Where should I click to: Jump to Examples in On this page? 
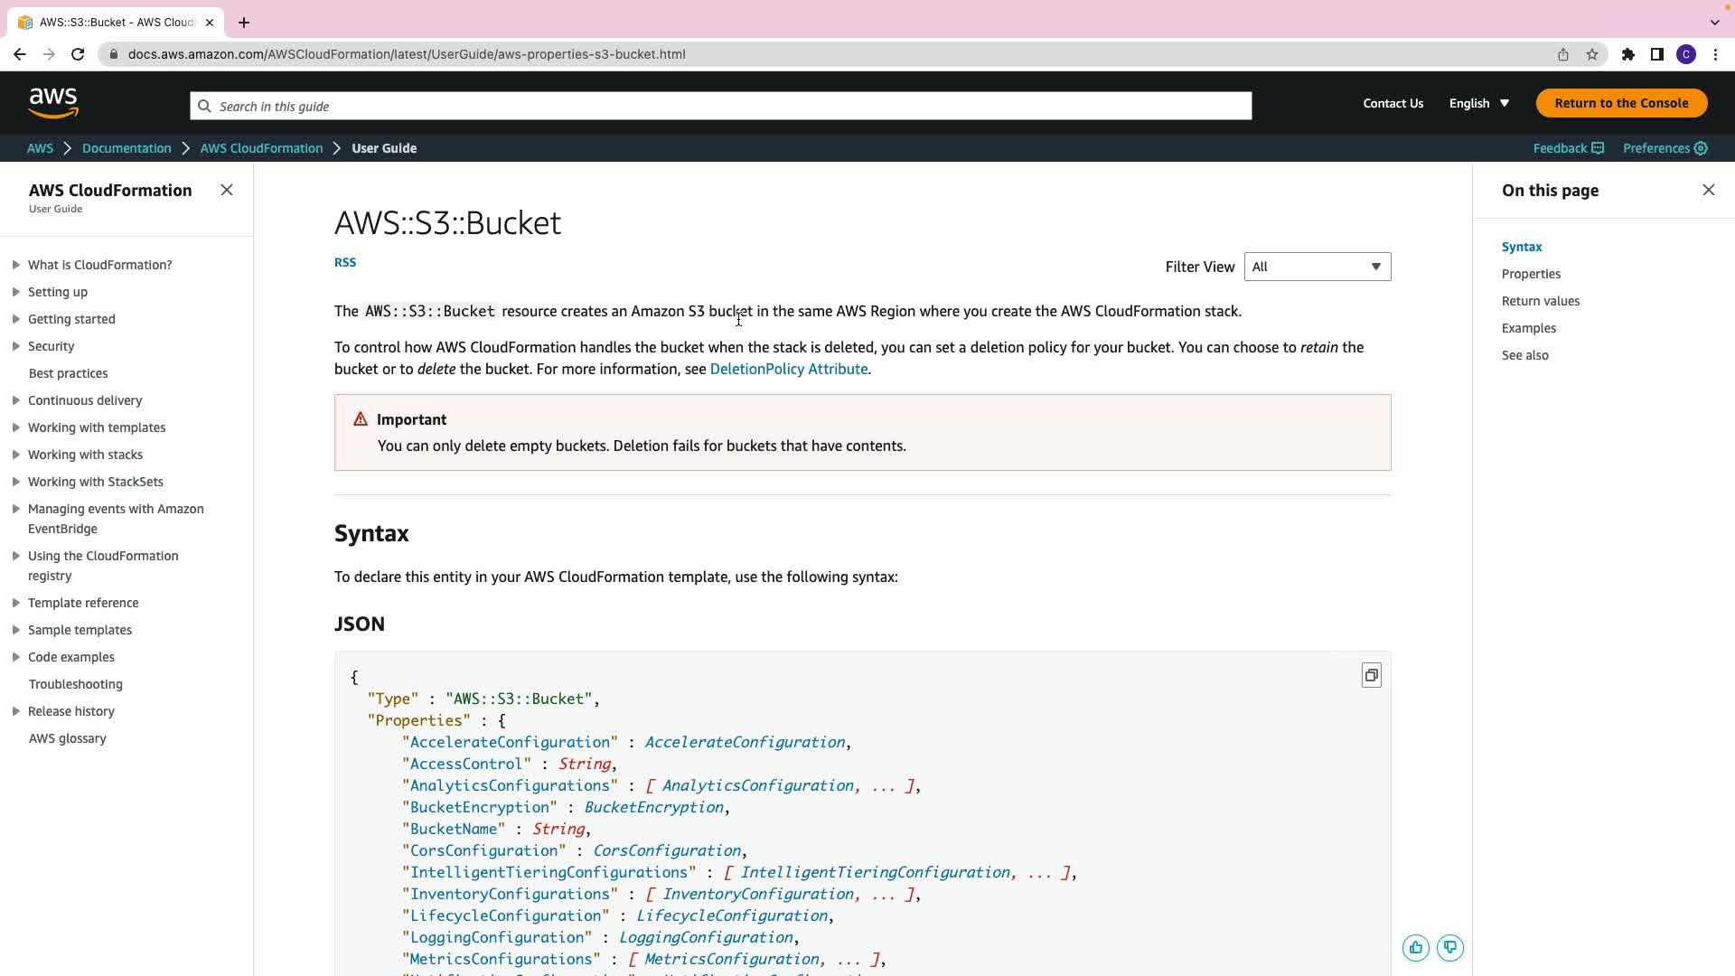tap(1528, 328)
